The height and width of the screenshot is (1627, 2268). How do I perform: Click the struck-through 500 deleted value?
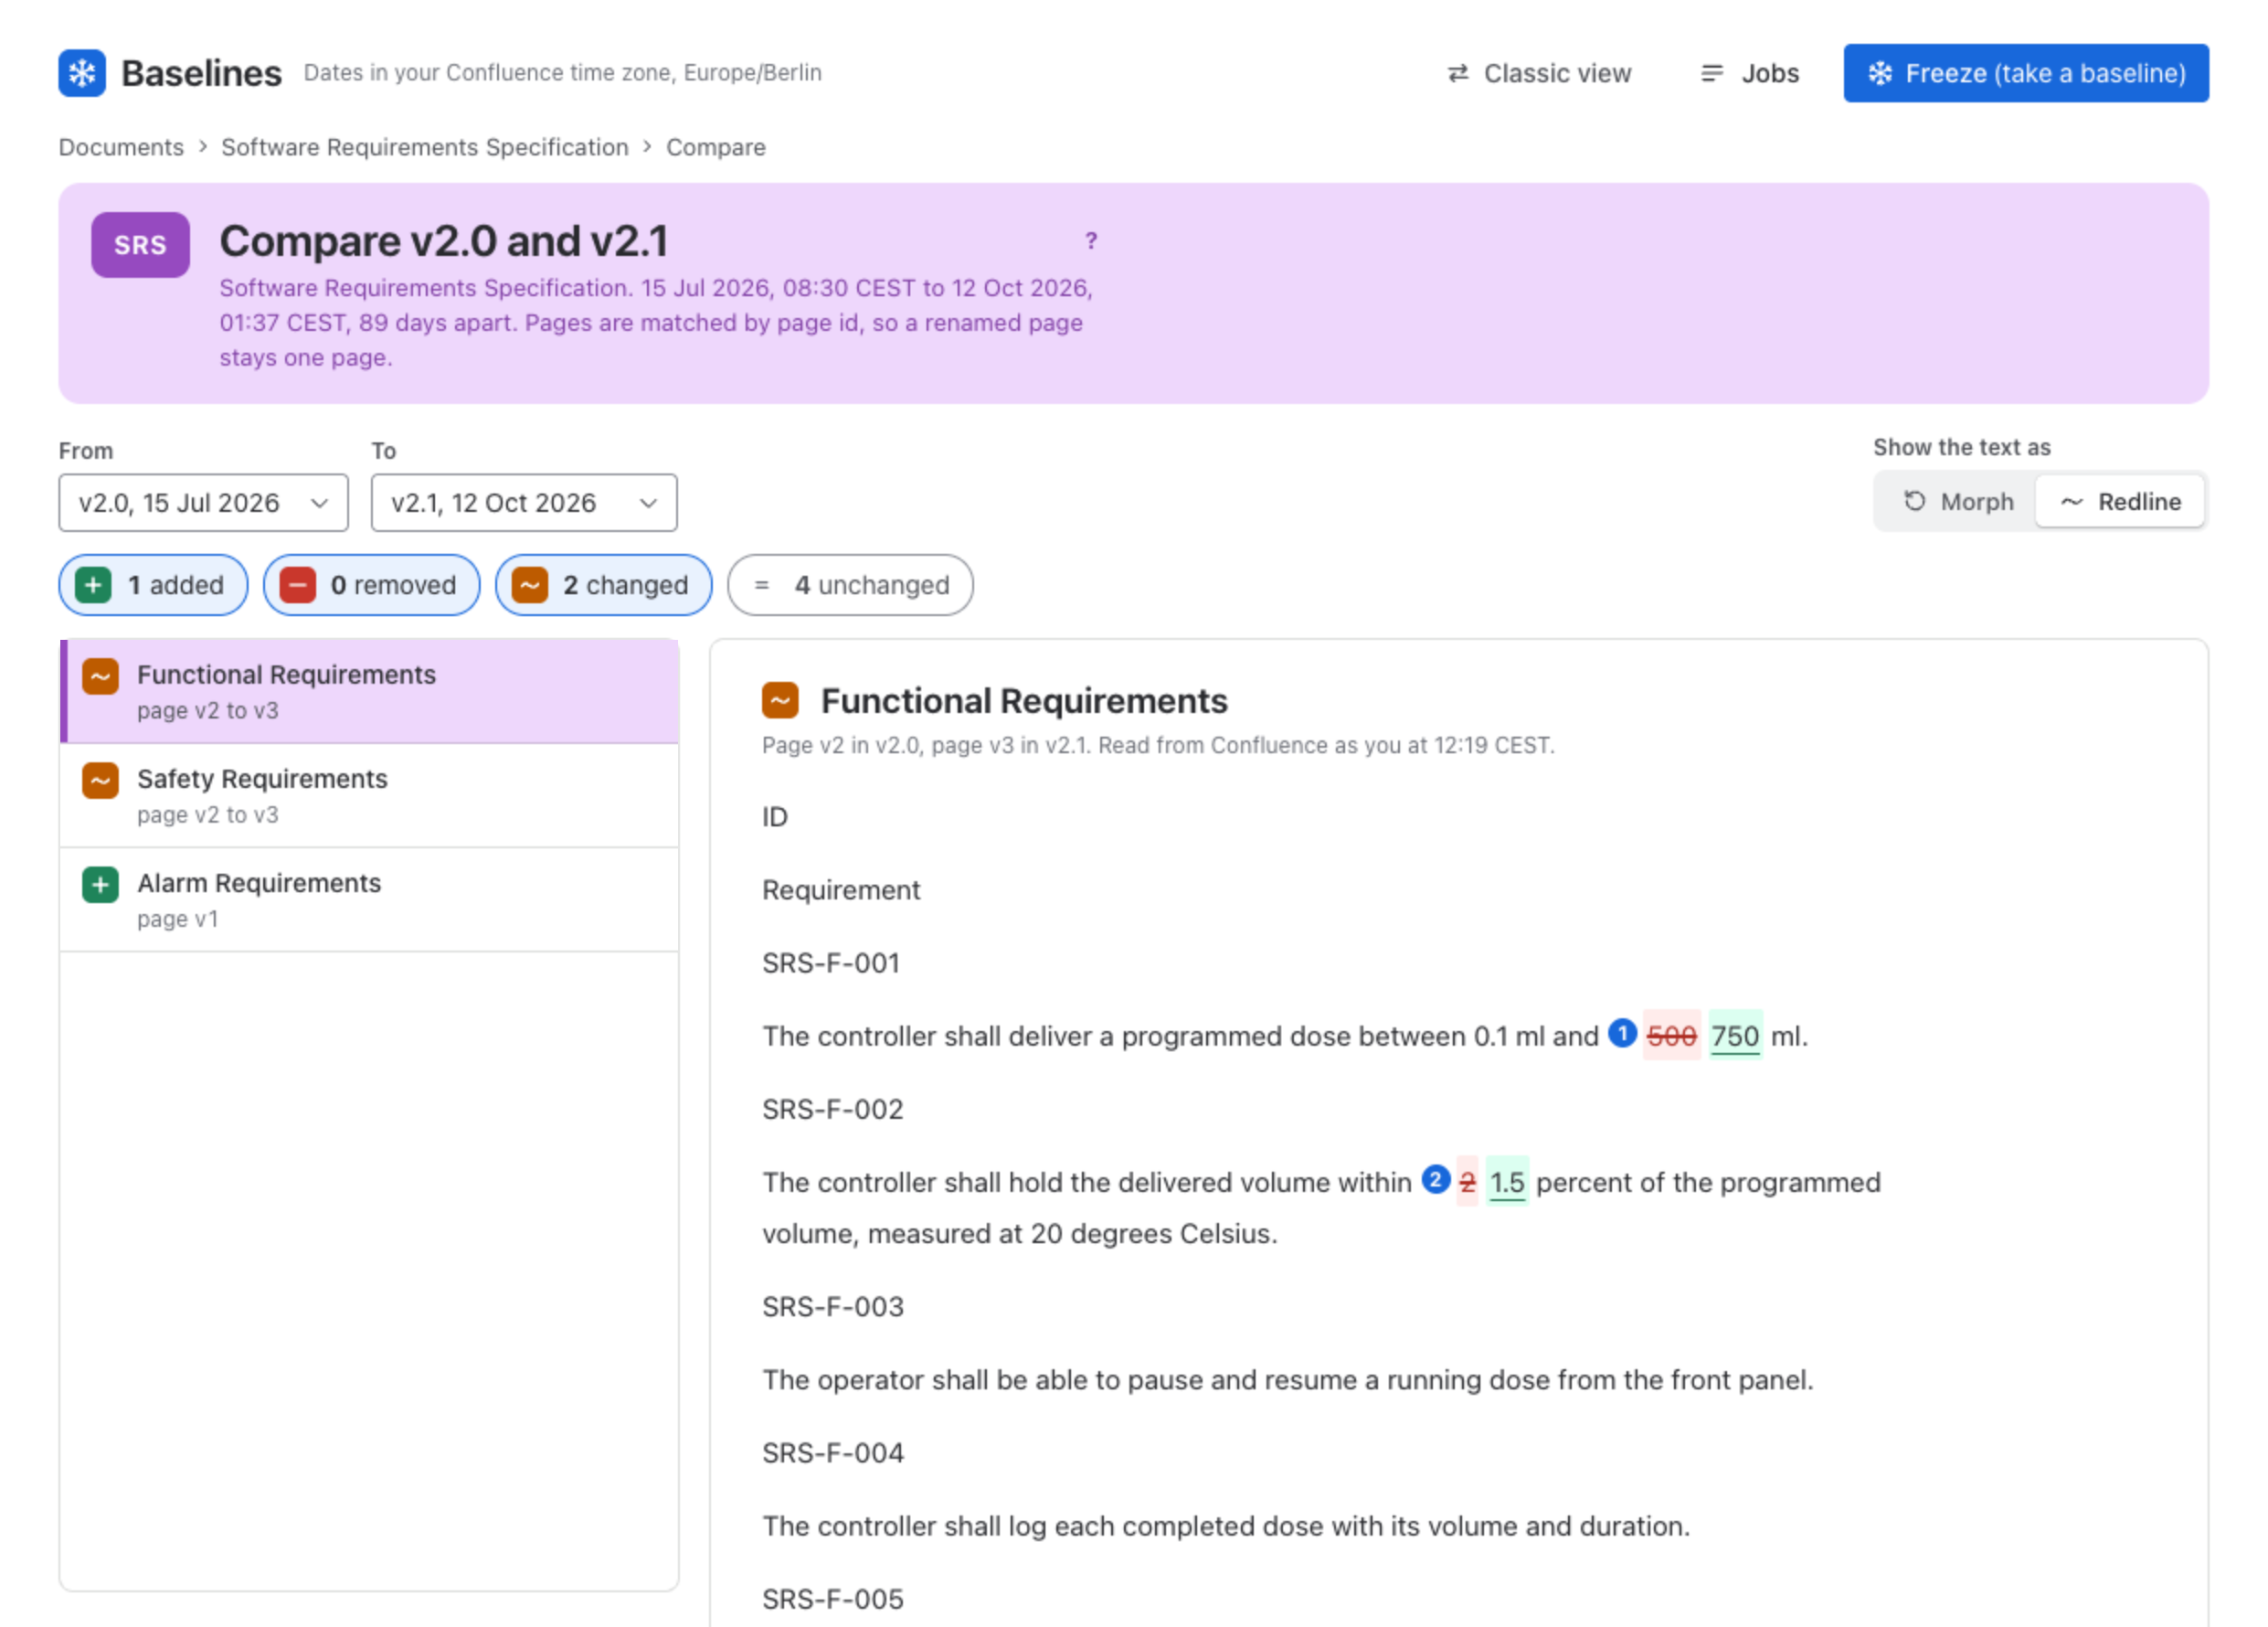click(1671, 1036)
